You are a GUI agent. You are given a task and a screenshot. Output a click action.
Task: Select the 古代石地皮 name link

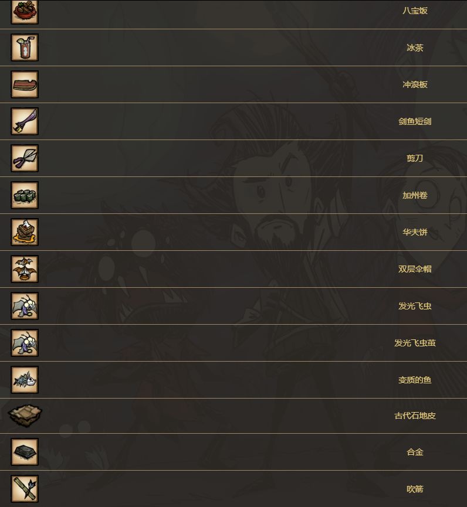click(415, 416)
